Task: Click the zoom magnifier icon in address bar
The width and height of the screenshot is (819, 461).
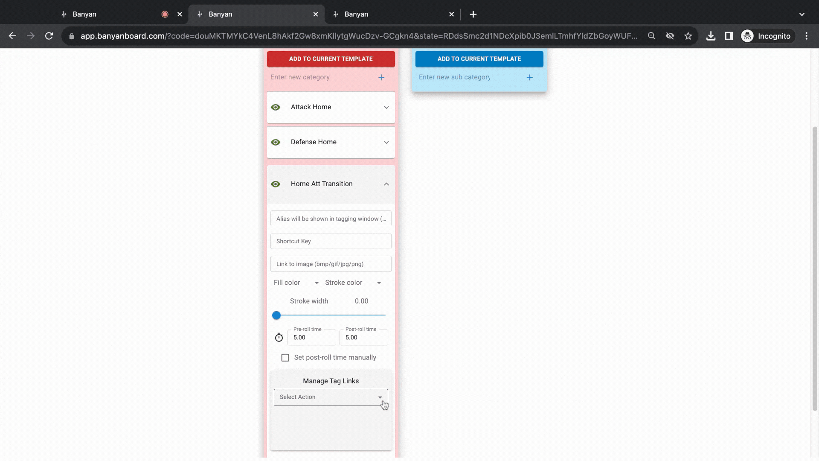Action: (x=651, y=36)
